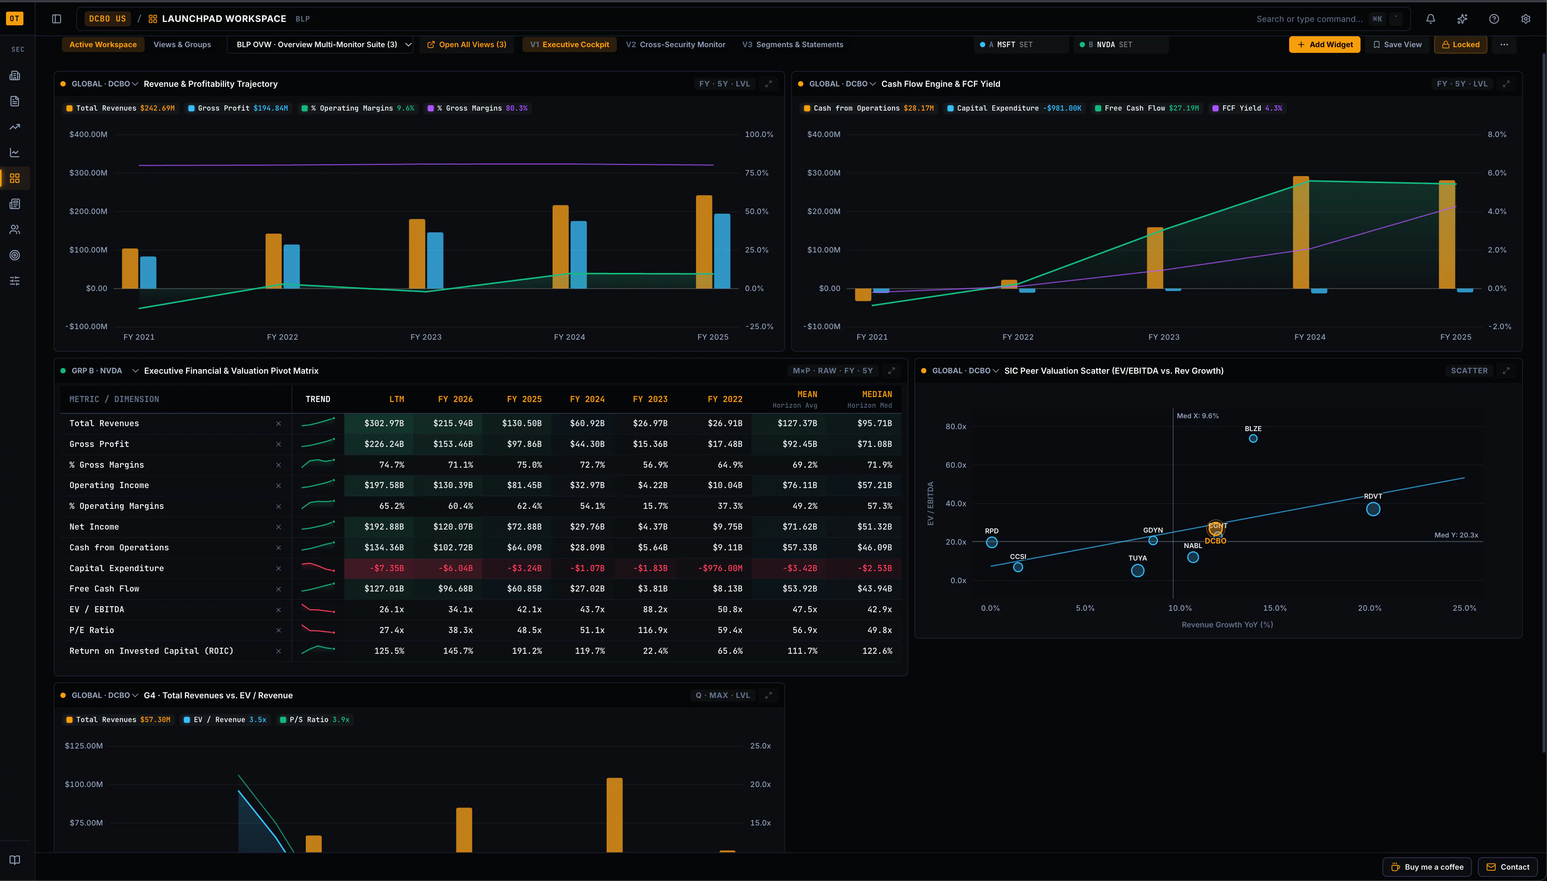Open the AI sparkles assistant icon
This screenshot has width=1547, height=881.
click(x=1462, y=19)
